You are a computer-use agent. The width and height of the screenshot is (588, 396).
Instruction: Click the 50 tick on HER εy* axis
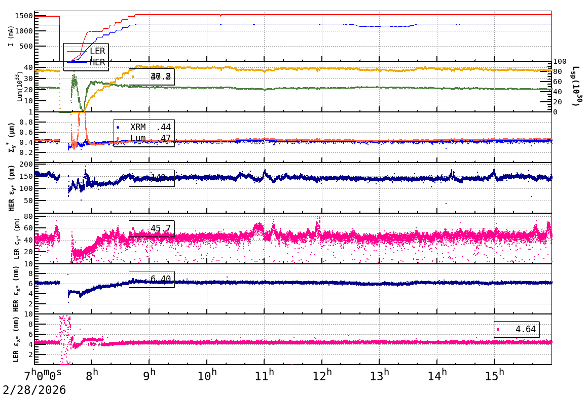[x=28, y=201]
